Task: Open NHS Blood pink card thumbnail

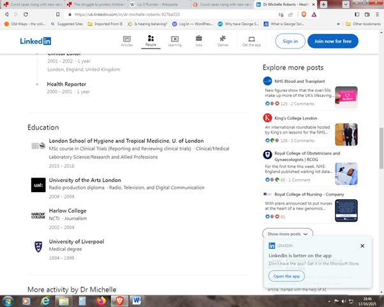Action: [x=346, y=98]
